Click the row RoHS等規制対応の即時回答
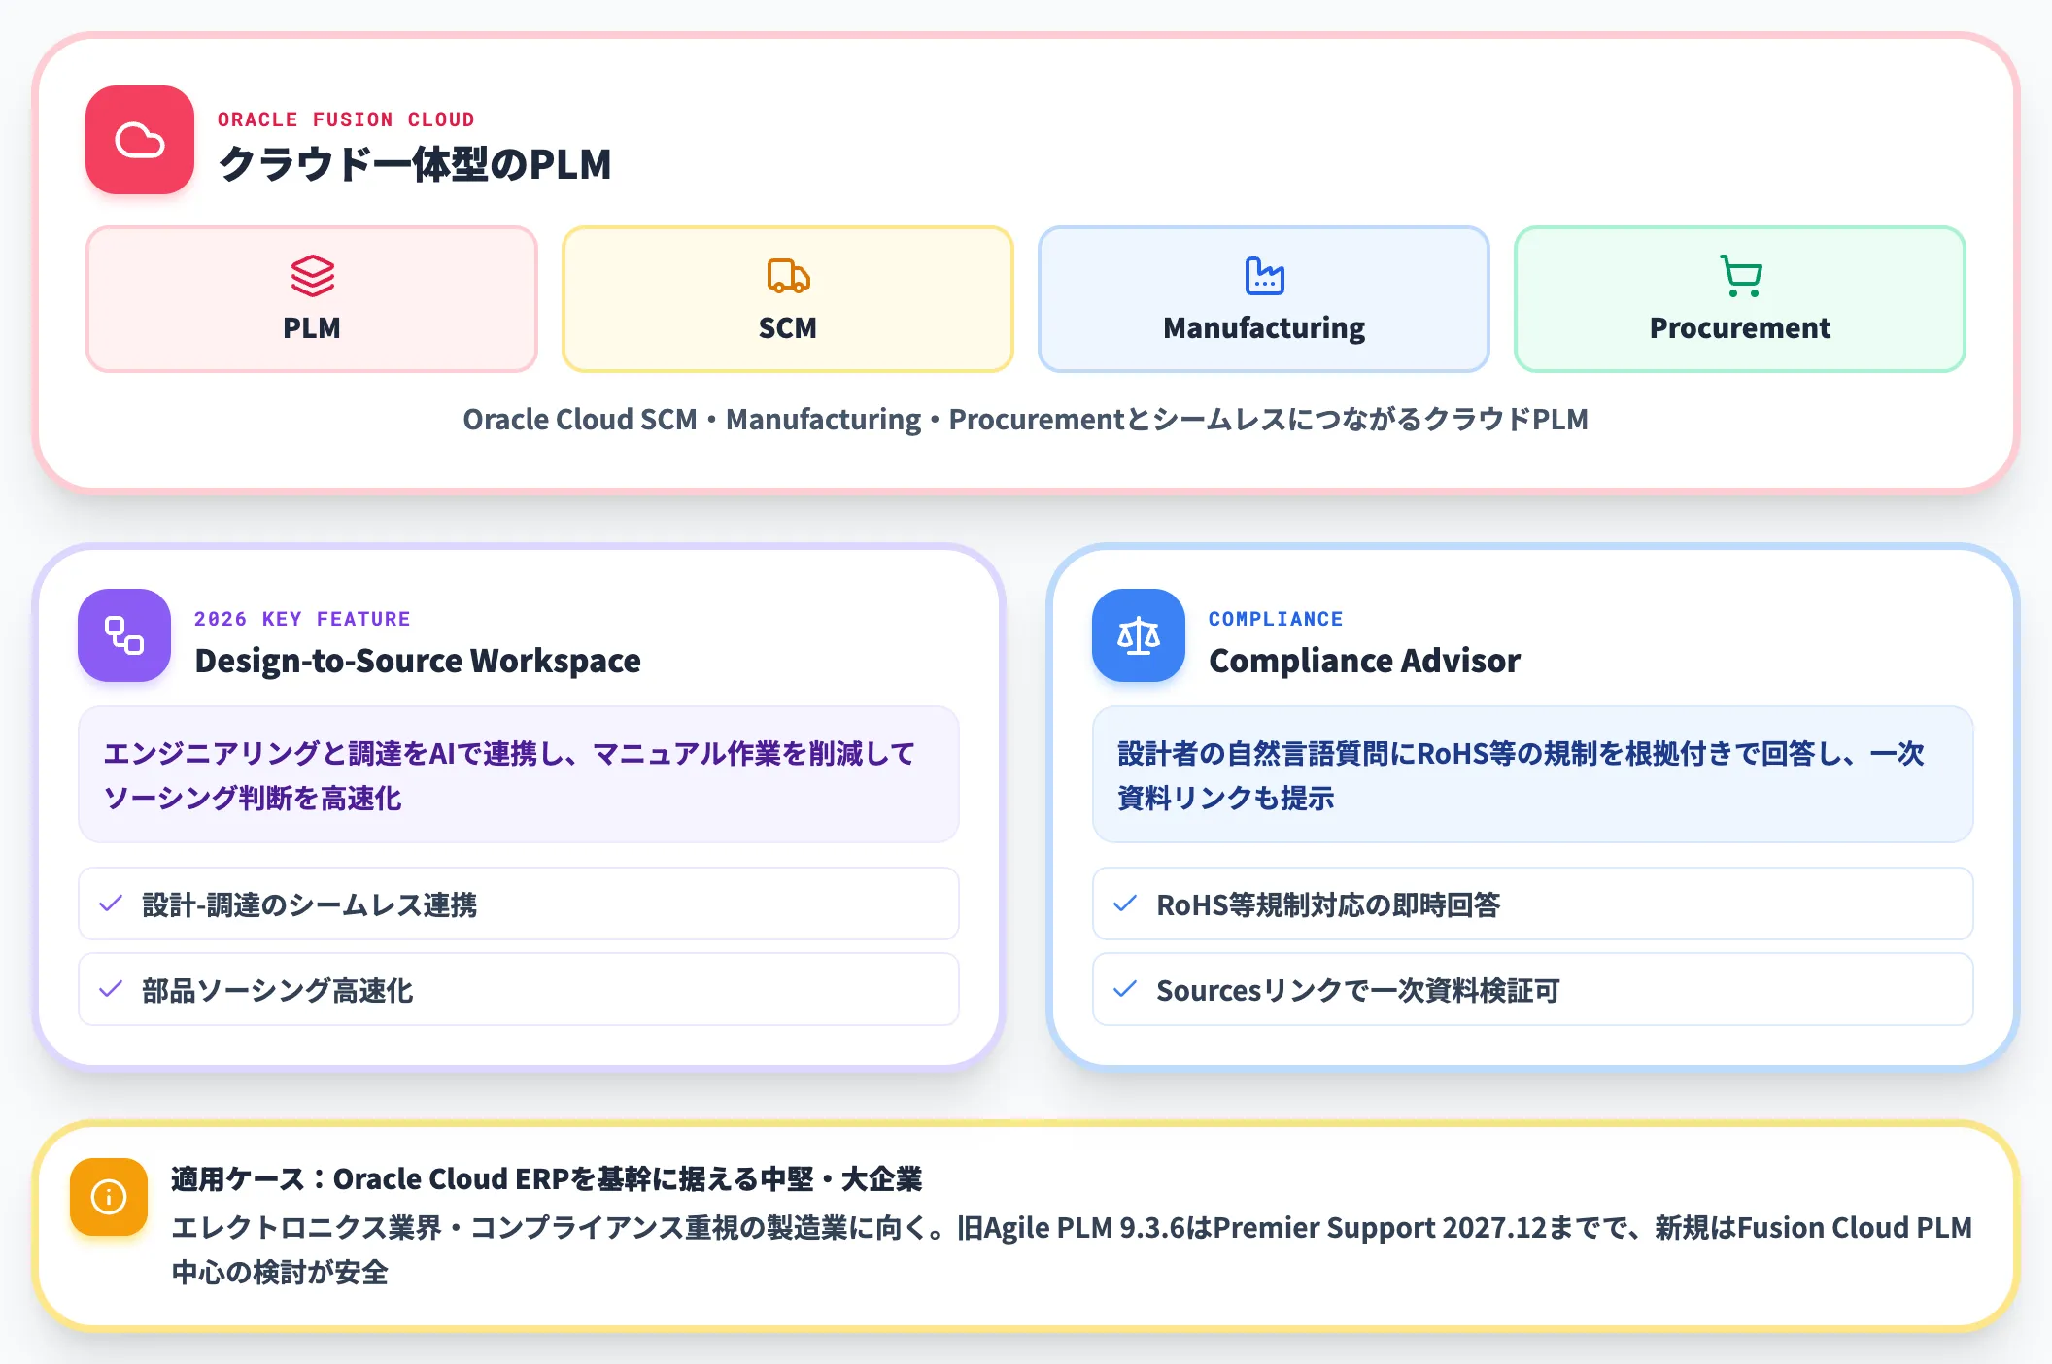Image resolution: width=2052 pixels, height=1364 pixels. [x=1533, y=904]
